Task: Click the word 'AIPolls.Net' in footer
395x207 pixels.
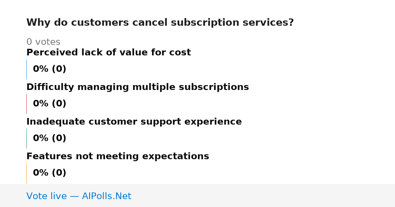Action: [106, 196]
